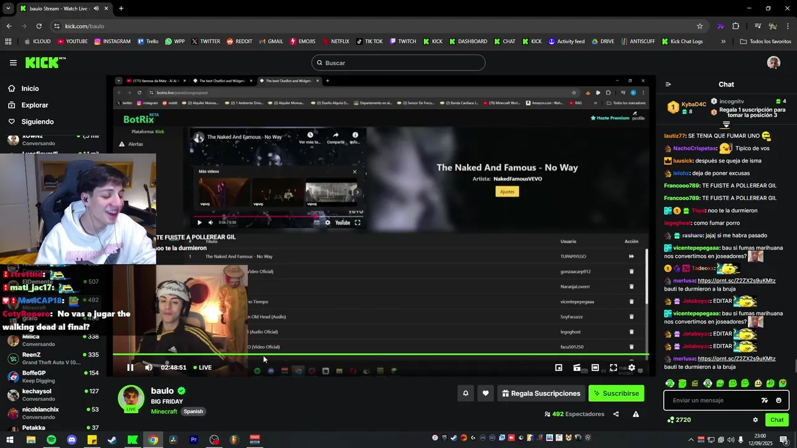Click the Spanish language tag
The image size is (797, 448).
[193, 411]
